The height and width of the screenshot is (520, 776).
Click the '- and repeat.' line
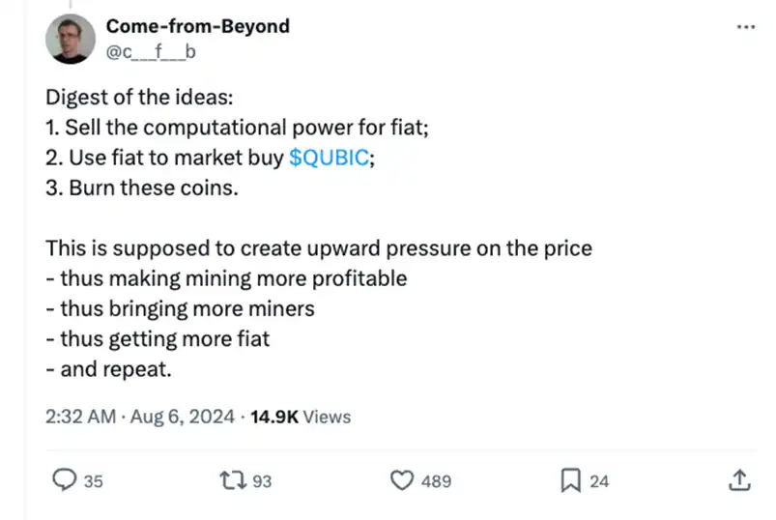click(106, 368)
